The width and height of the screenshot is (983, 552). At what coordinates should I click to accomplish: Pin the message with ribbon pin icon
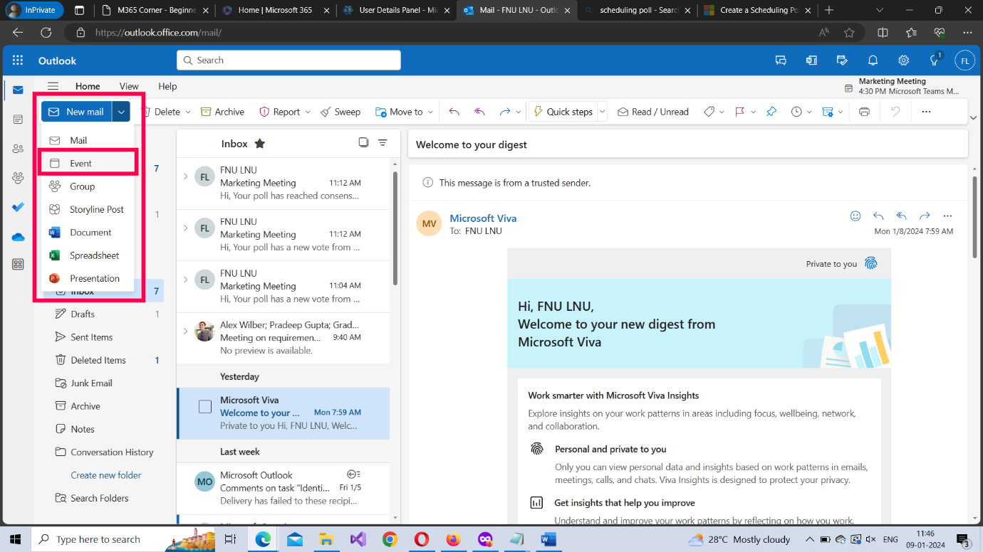pos(771,112)
